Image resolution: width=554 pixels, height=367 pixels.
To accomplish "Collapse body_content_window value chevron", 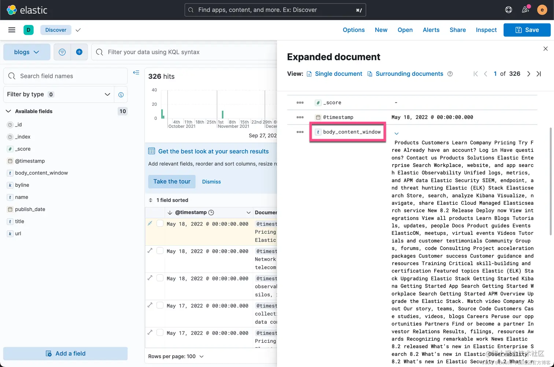I will (396, 133).
